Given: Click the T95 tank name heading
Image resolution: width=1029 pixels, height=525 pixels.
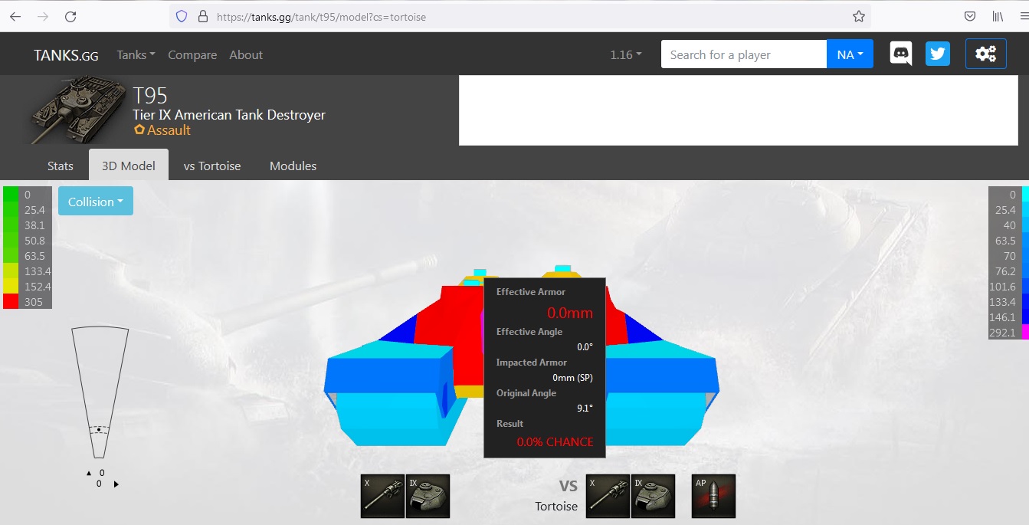Looking at the screenshot, I should click(x=150, y=96).
